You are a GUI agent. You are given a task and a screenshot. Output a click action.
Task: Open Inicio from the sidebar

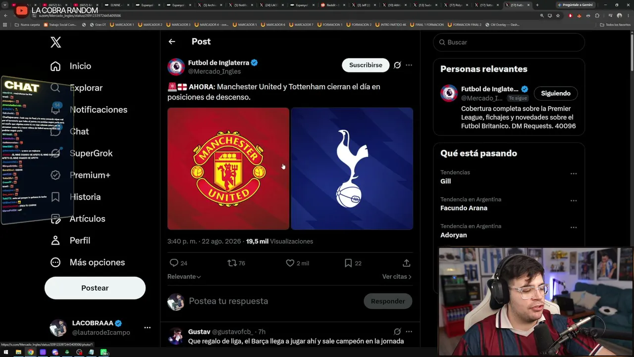tap(71, 66)
